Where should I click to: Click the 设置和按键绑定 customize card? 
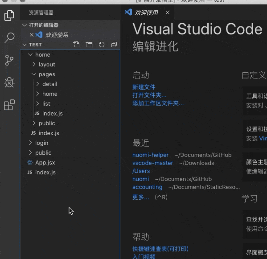click(255, 134)
